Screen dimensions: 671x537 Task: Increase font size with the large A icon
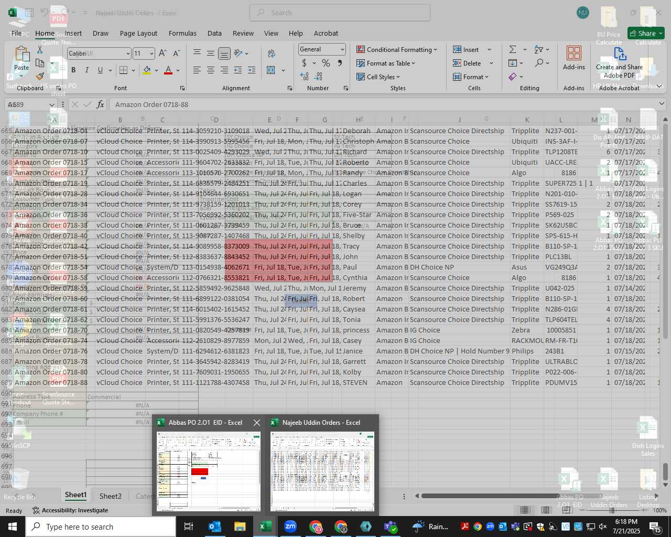click(163, 53)
